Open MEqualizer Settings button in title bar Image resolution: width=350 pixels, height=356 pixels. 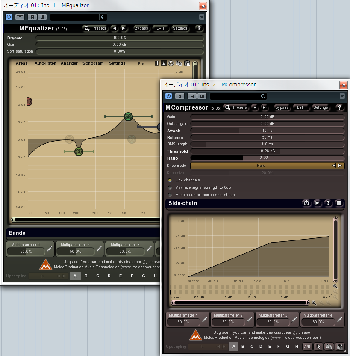click(x=180, y=28)
